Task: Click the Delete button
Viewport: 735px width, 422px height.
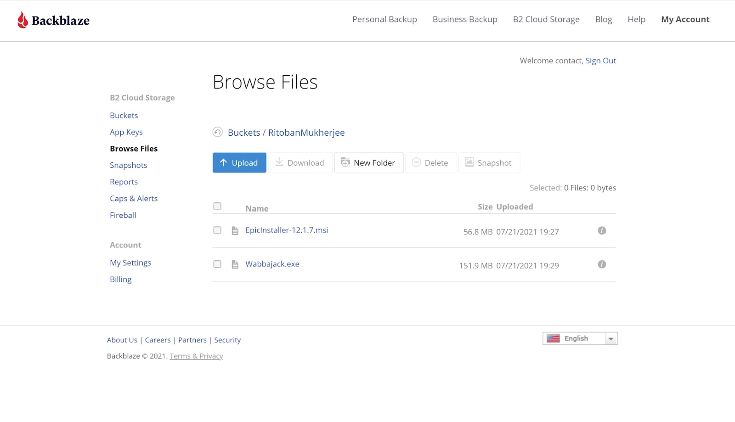Action: tap(431, 163)
